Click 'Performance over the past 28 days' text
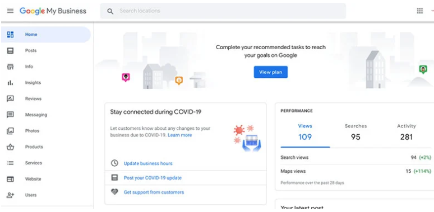434x212 pixels. click(312, 183)
